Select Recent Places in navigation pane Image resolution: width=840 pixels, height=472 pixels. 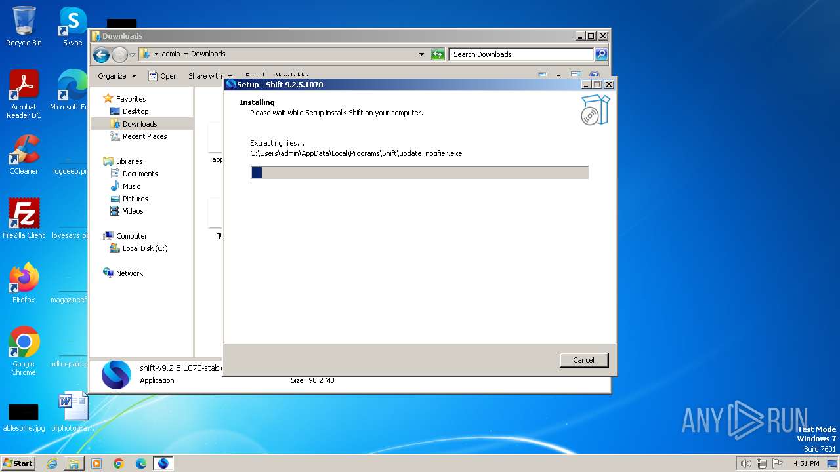point(144,136)
